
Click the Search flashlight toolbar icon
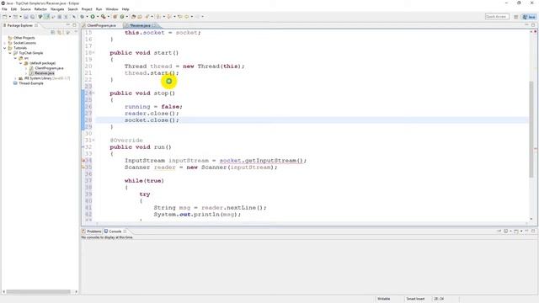click(147, 17)
